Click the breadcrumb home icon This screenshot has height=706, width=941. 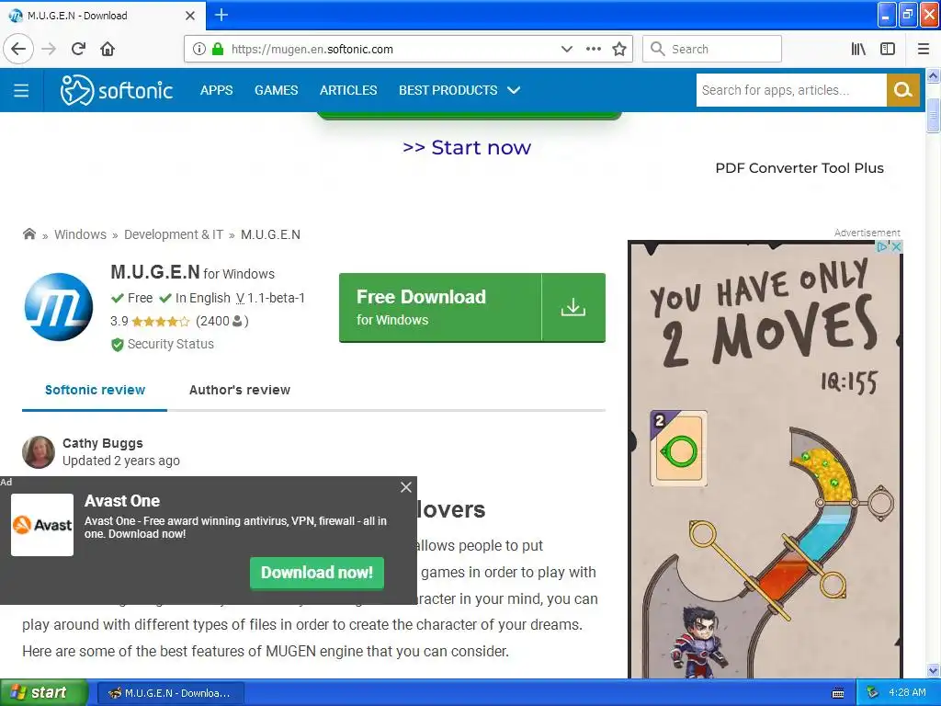(x=28, y=233)
